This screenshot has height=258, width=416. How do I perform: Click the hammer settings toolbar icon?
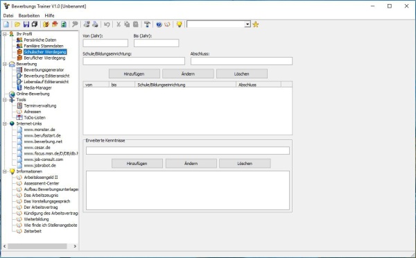click(147, 24)
